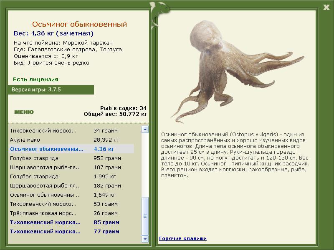
Task: Select the Тихоокеанский морско... 34 грамм row
Action: click(x=71, y=131)
